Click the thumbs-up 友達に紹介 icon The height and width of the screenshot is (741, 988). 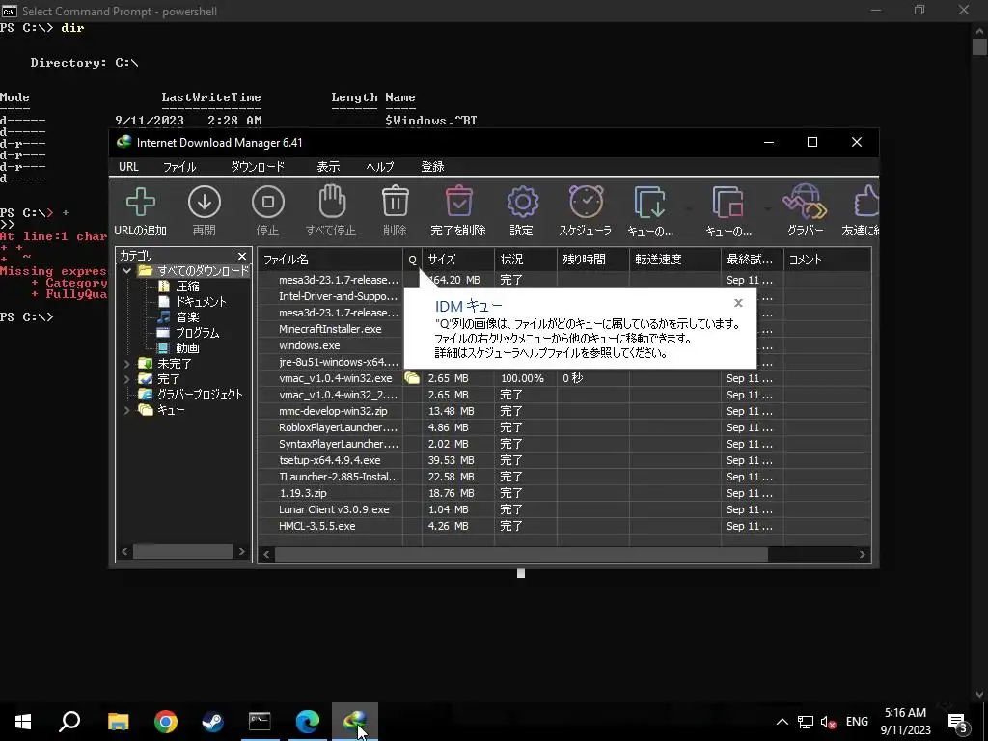click(866, 202)
